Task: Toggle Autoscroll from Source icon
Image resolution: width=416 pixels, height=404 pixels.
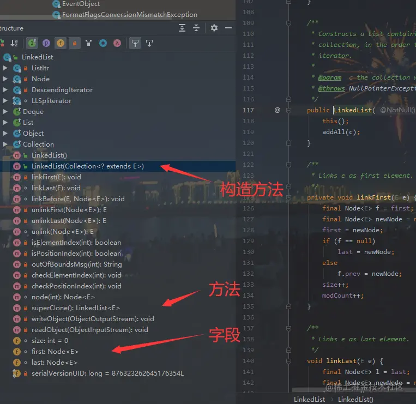Action: [x=149, y=43]
